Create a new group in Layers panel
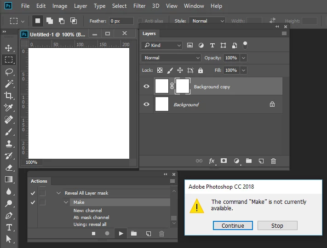The image size is (327, 248). pyautogui.click(x=249, y=161)
